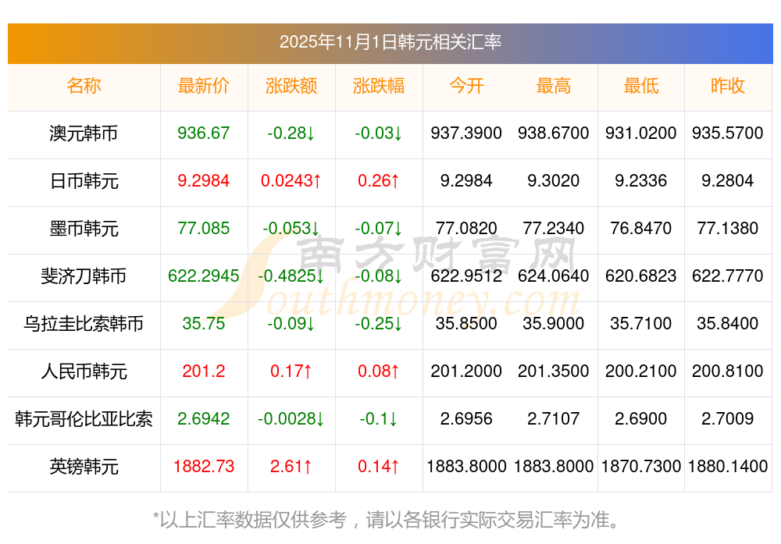Click latest price 35.75
This screenshot has height=544, width=781.
click(x=204, y=324)
